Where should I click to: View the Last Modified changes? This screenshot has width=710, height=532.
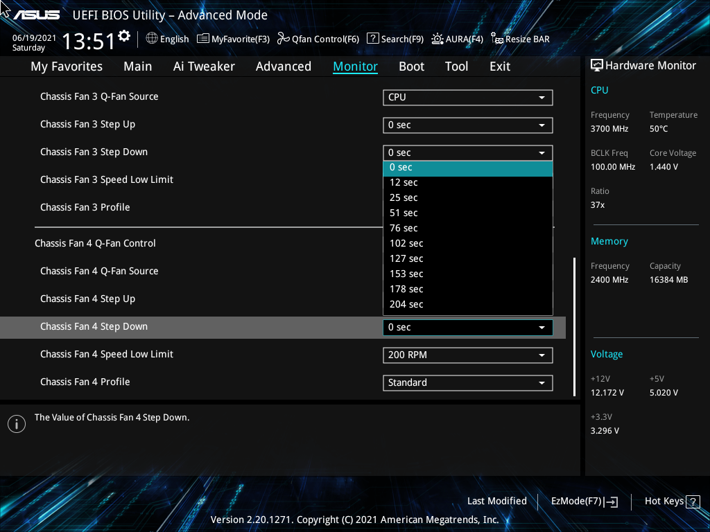(x=497, y=501)
